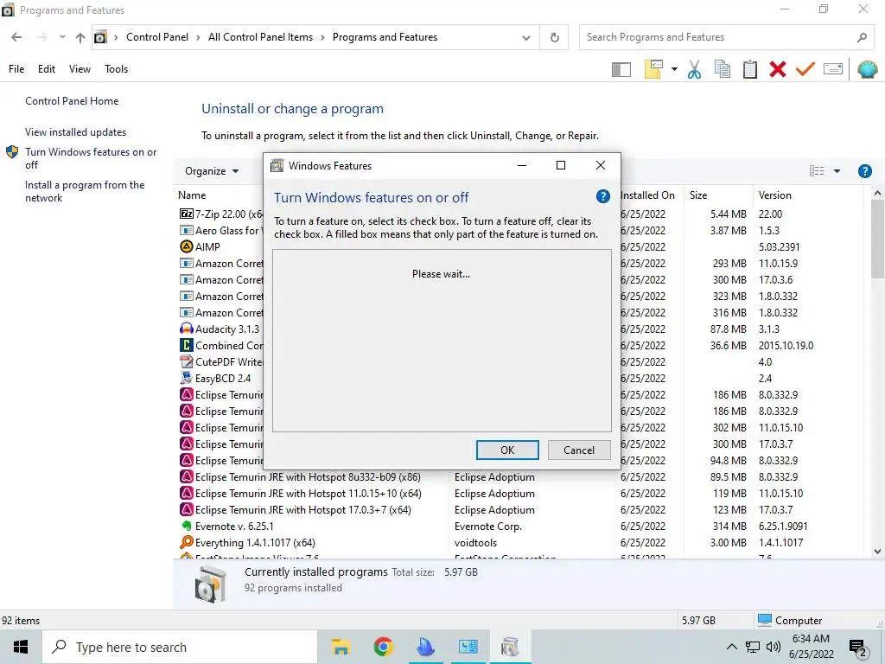Image resolution: width=885 pixels, height=664 pixels.
Task: Show hidden system tray icons
Action: click(731, 647)
